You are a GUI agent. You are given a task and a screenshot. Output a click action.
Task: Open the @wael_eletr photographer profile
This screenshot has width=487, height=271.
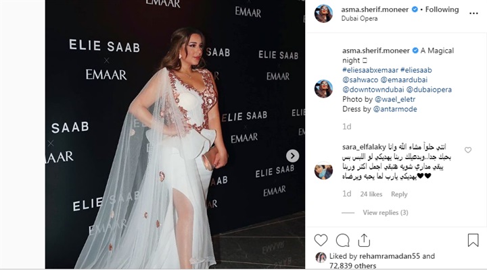coord(395,99)
